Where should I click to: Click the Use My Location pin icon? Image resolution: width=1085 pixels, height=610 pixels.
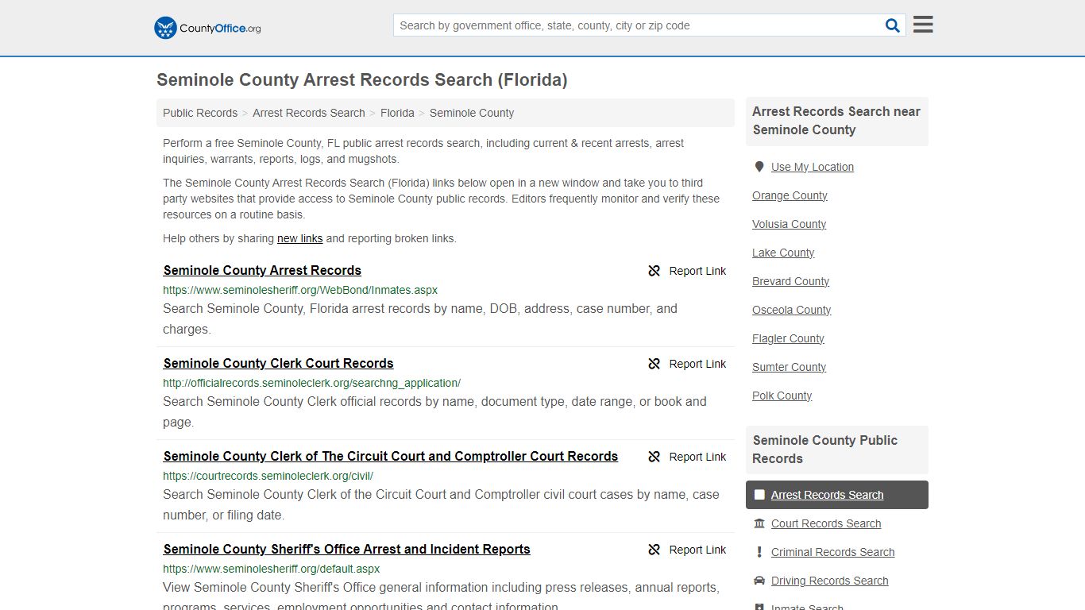(x=759, y=167)
